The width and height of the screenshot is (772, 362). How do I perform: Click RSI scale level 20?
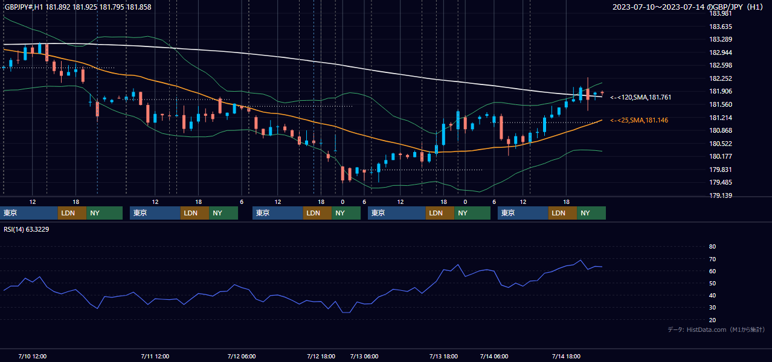click(x=712, y=320)
